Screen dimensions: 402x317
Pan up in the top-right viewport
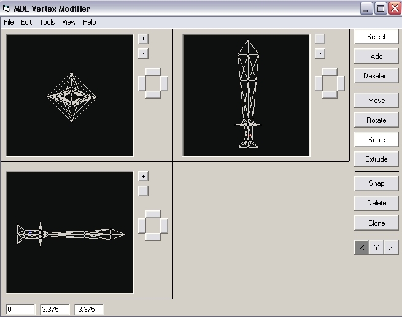(330, 72)
